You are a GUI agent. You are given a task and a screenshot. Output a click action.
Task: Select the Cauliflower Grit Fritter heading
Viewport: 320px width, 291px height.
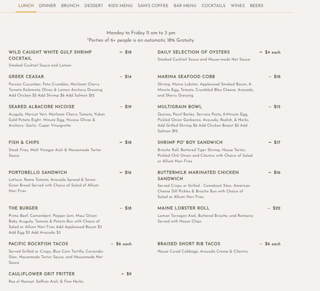(x=42, y=274)
